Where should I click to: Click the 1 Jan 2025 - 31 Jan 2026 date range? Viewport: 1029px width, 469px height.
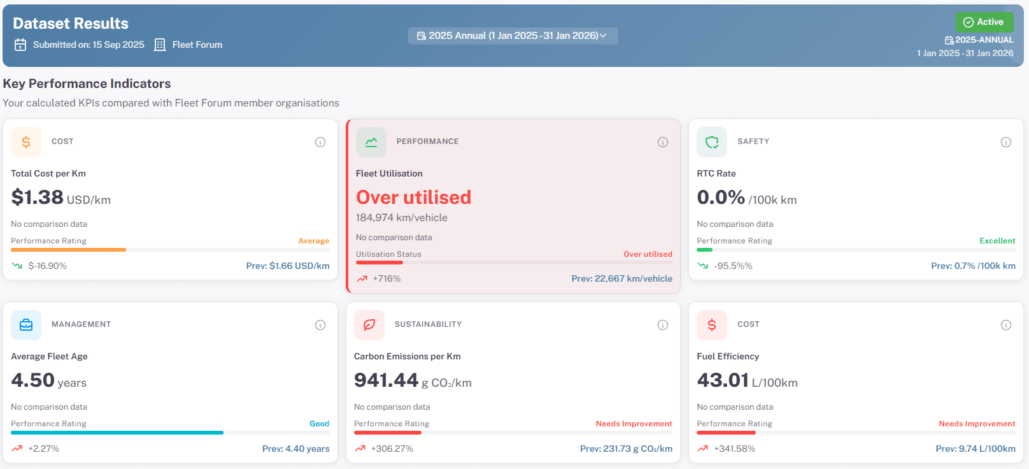click(965, 54)
